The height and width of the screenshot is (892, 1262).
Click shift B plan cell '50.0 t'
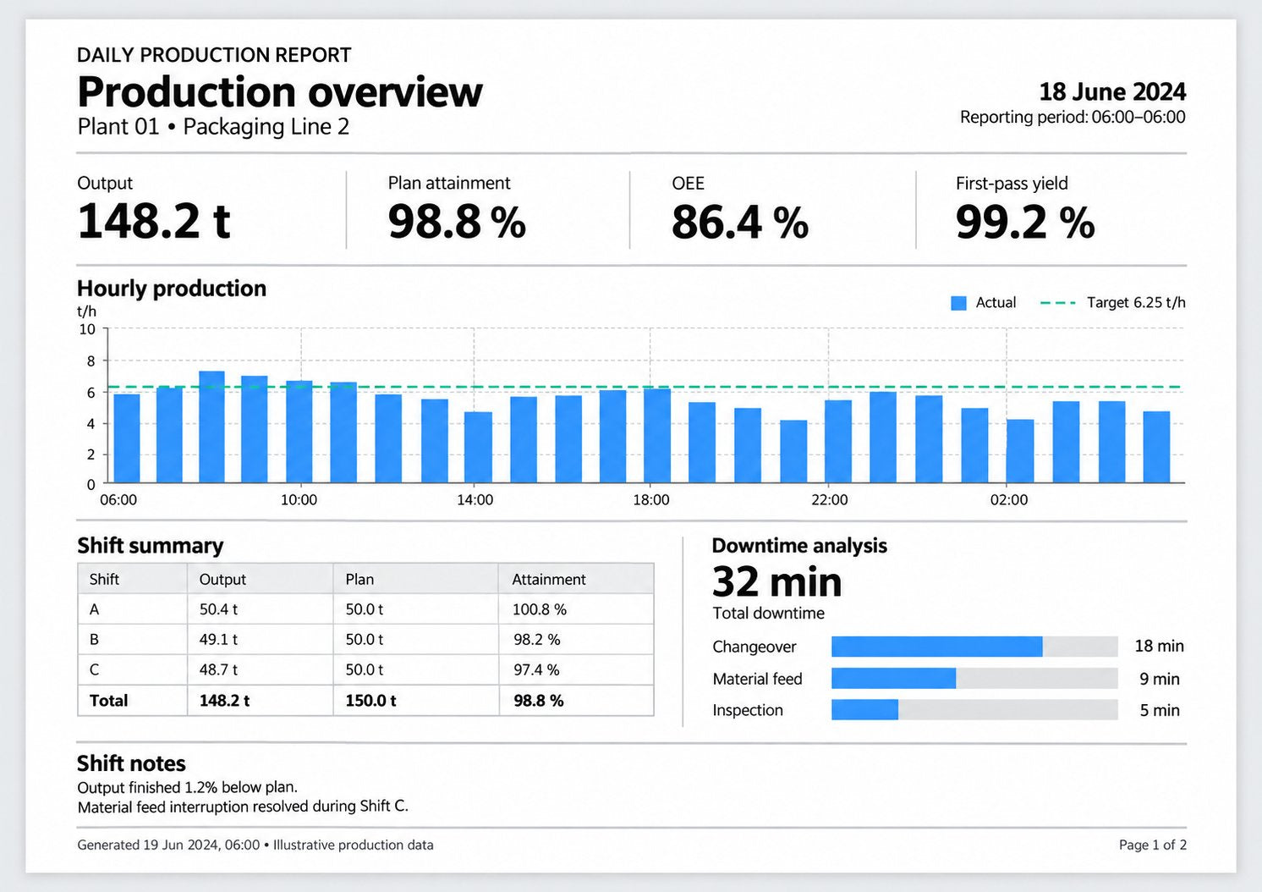pyautogui.click(x=365, y=640)
